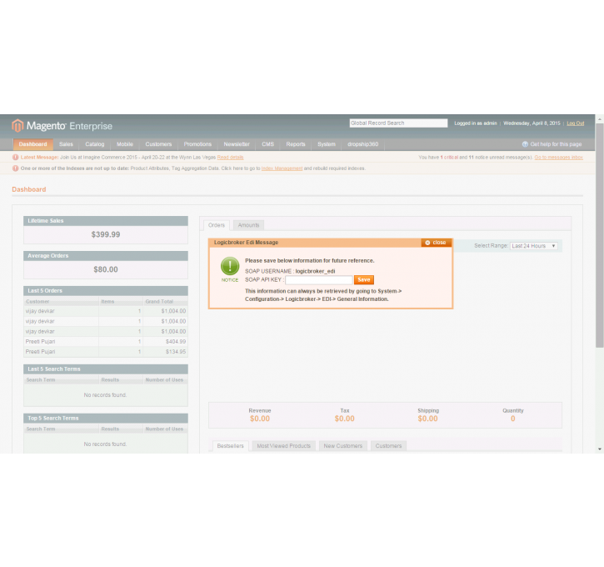Open the Select Range dropdown
604x567 pixels.
point(533,246)
